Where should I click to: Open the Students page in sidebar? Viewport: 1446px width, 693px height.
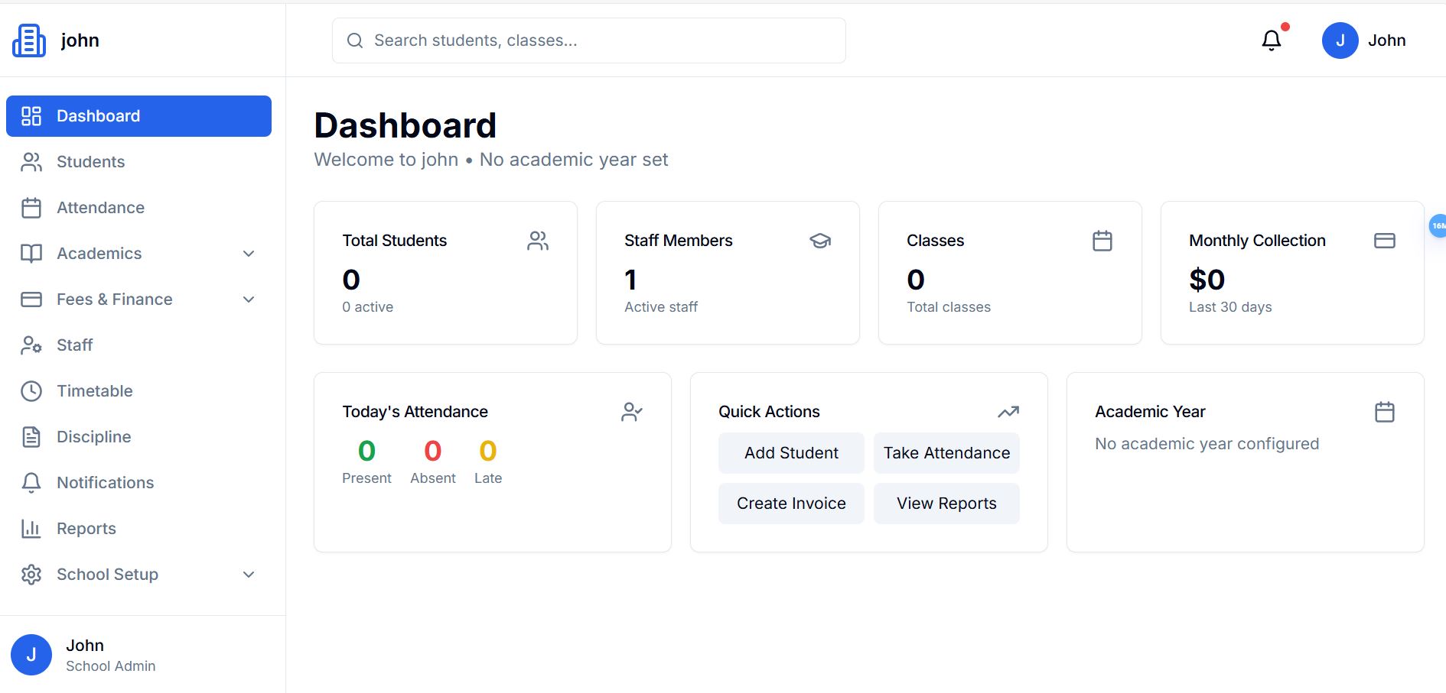point(90,162)
